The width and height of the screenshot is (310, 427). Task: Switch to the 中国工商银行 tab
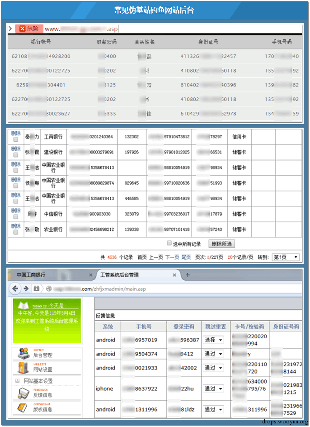tap(52, 275)
